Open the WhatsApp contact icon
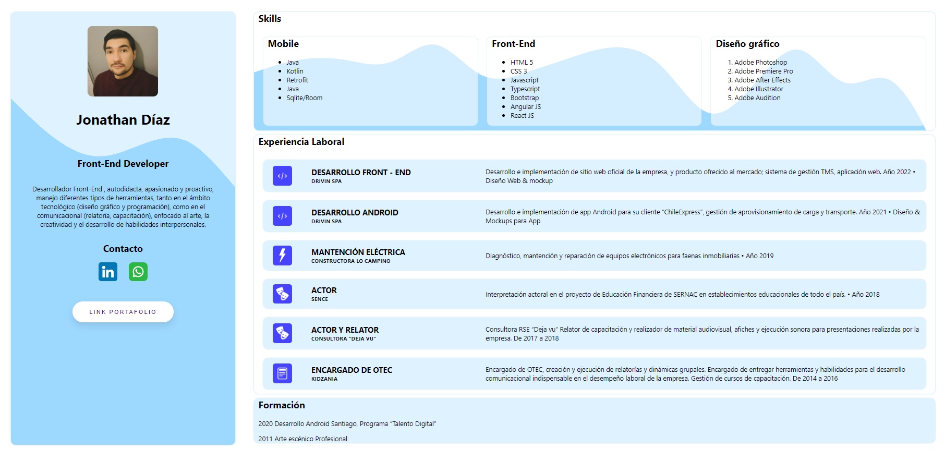This screenshot has width=945, height=461. [138, 272]
